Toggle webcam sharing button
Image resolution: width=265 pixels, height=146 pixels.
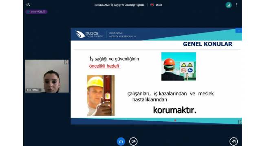pyautogui.click(x=133, y=141)
